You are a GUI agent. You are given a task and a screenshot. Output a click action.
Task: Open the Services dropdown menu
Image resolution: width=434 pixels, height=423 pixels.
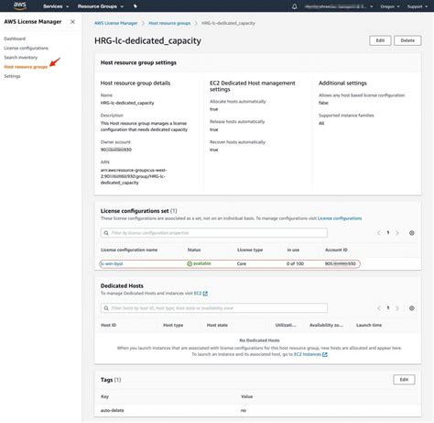click(x=56, y=6)
